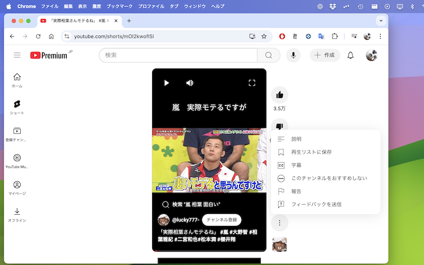Open Time Machine menu bar icon
Viewport: 424px width, 265px height.
click(360, 6)
